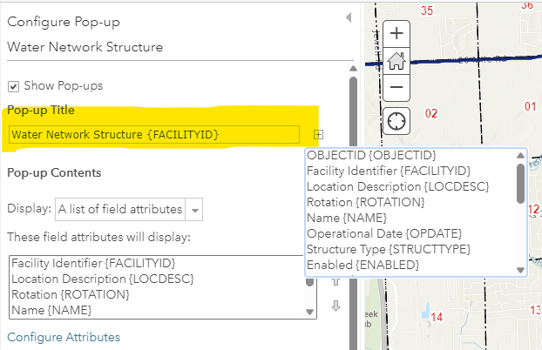Select Rotation {ROTATION} in attributes list box
The height and width of the screenshot is (350, 542).
(x=70, y=294)
